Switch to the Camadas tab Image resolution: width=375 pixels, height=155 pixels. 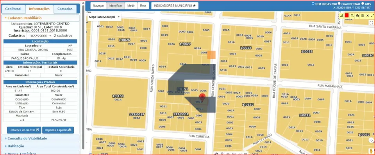coord(65,9)
